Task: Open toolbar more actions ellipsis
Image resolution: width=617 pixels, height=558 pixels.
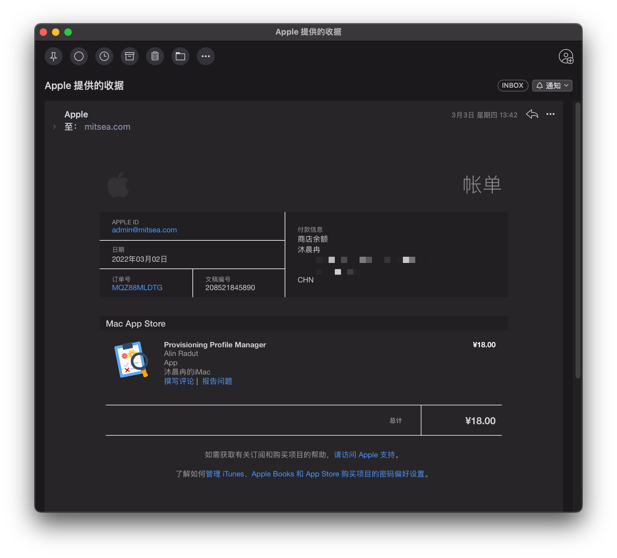Action: [206, 56]
